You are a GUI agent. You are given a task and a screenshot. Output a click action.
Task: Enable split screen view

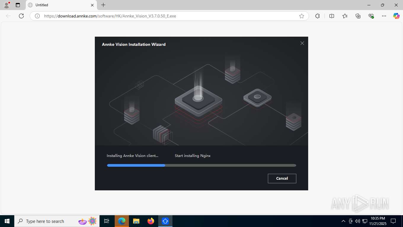[332, 16]
